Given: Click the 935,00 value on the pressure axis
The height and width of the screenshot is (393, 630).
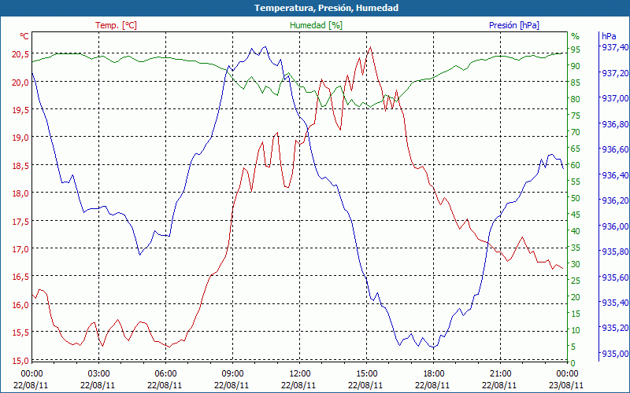Looking at the screenshot, I should pyautogui.click(x=615, y=354).
